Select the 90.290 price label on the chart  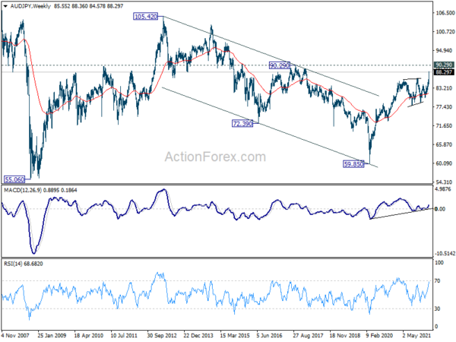point(279,65)
